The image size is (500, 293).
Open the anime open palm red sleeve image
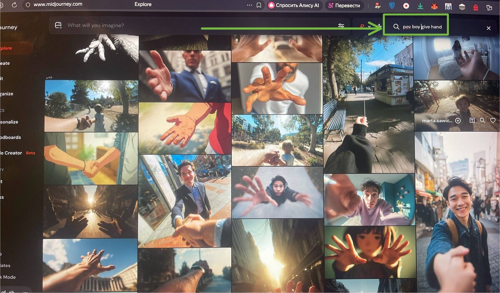tap(185, 129)
